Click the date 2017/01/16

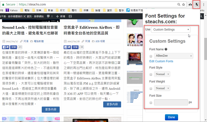tap(73, 42)
